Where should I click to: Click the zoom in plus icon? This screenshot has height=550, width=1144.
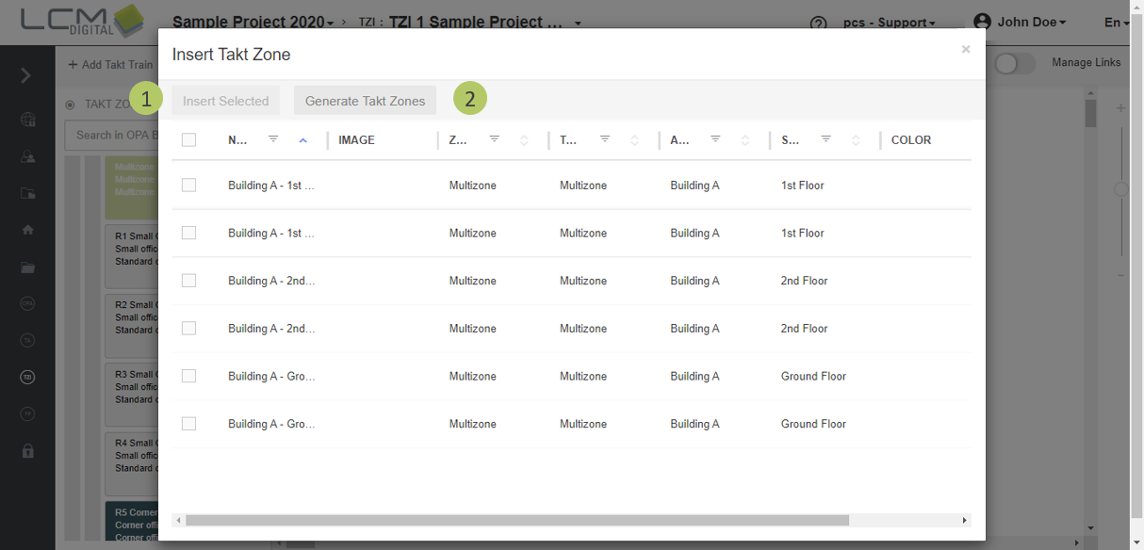[1120, 108]
